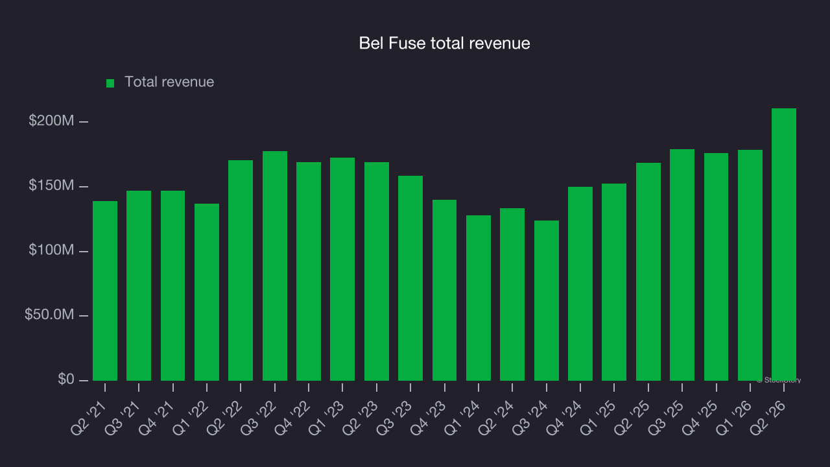Click the green Total revenue legend swatch
Viewport: 830px width, 467px height.
[110, 83]
